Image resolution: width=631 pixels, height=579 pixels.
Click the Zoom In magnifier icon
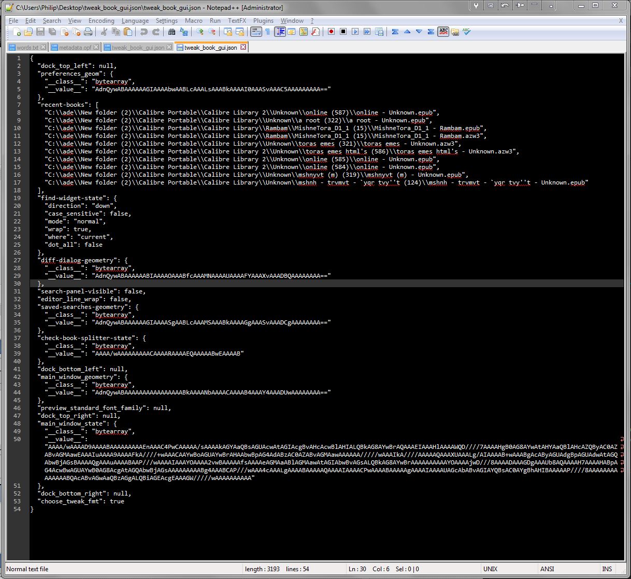[200, 32]
